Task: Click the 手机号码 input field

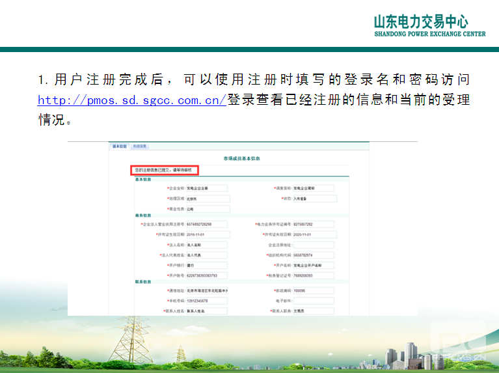Action: tap(207, 301)
